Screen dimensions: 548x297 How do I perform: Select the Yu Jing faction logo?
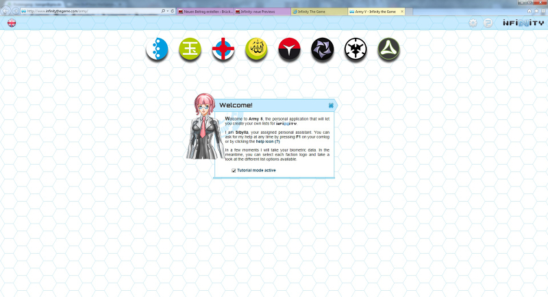click(190, 49)
